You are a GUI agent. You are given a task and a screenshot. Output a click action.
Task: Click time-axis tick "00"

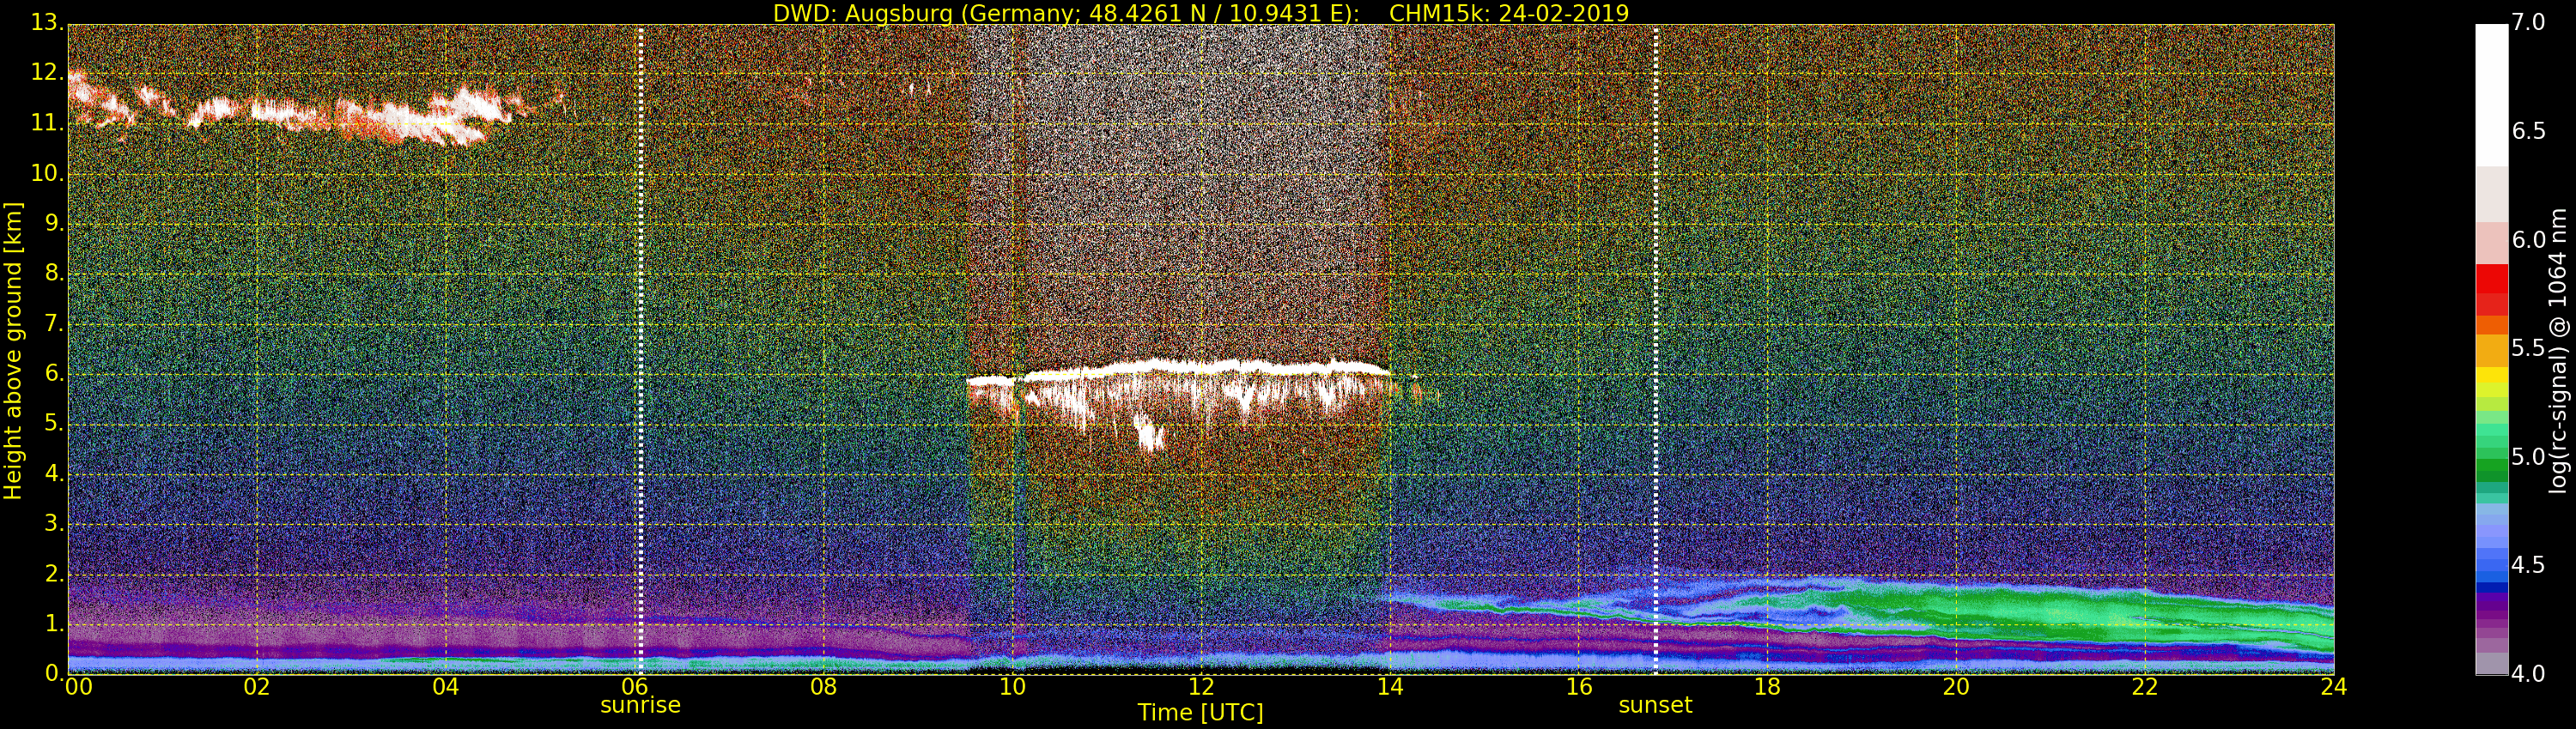point(78,687)
